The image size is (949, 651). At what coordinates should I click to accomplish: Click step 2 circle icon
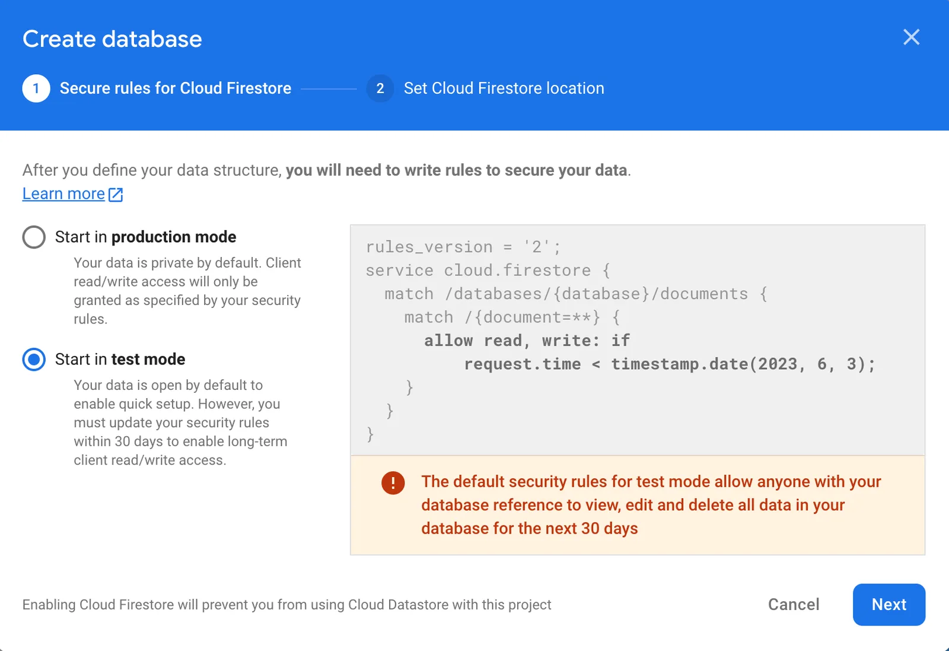pyautogui.click(x=380, y=88)
